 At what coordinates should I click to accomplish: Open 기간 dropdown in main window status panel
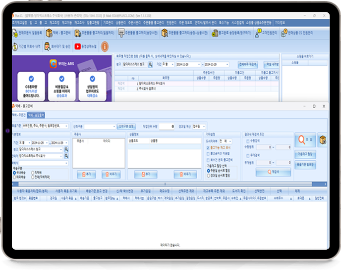click(x=172, y=64)
